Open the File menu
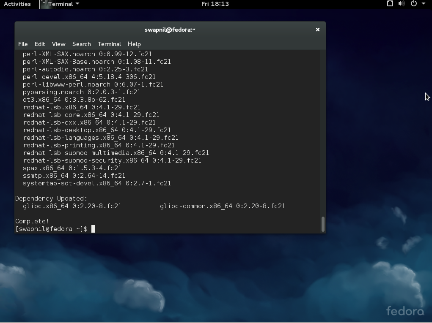This screenshot has height=323, width=432. (x=22, y=44)
